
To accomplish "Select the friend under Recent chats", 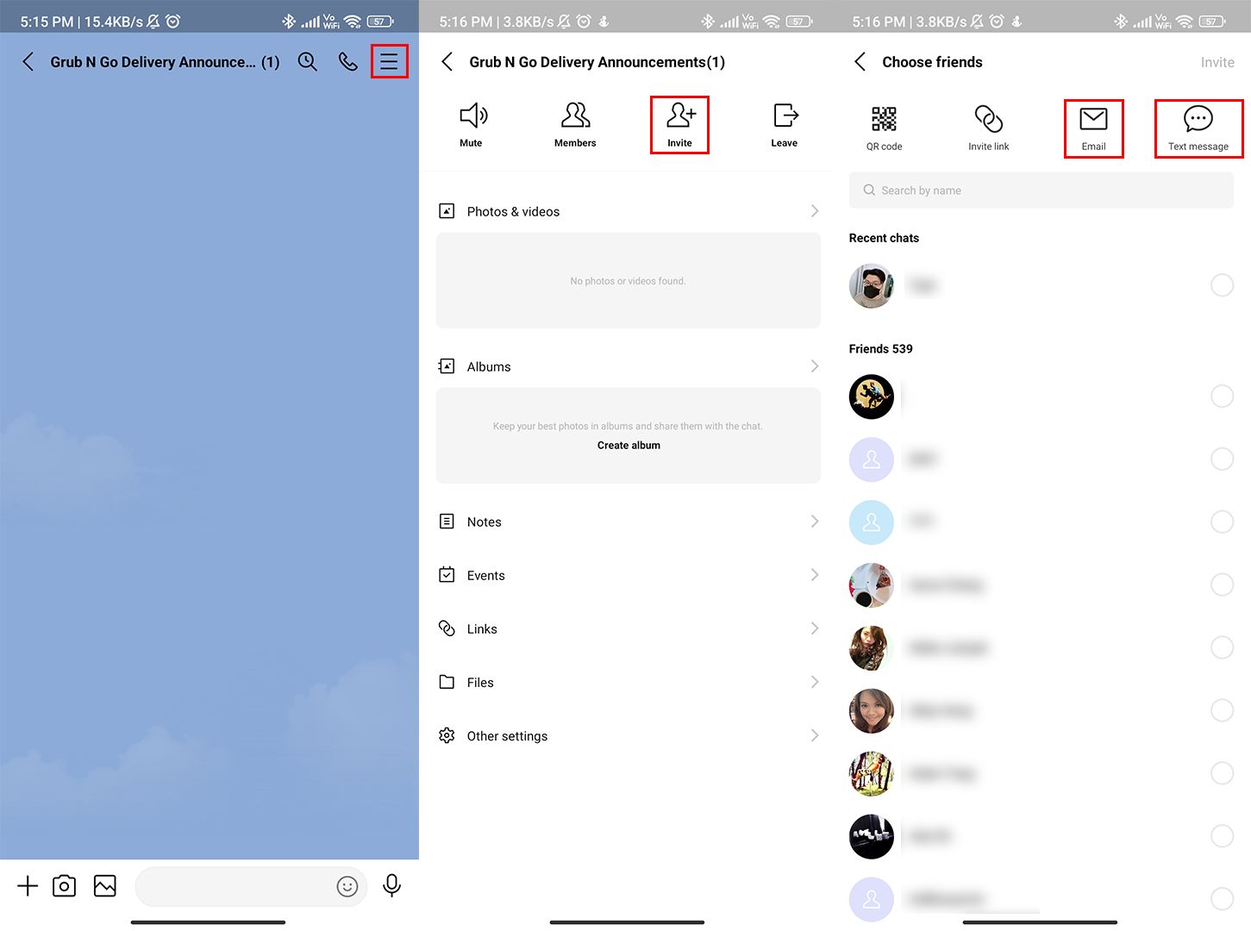I will (1222, 285).
